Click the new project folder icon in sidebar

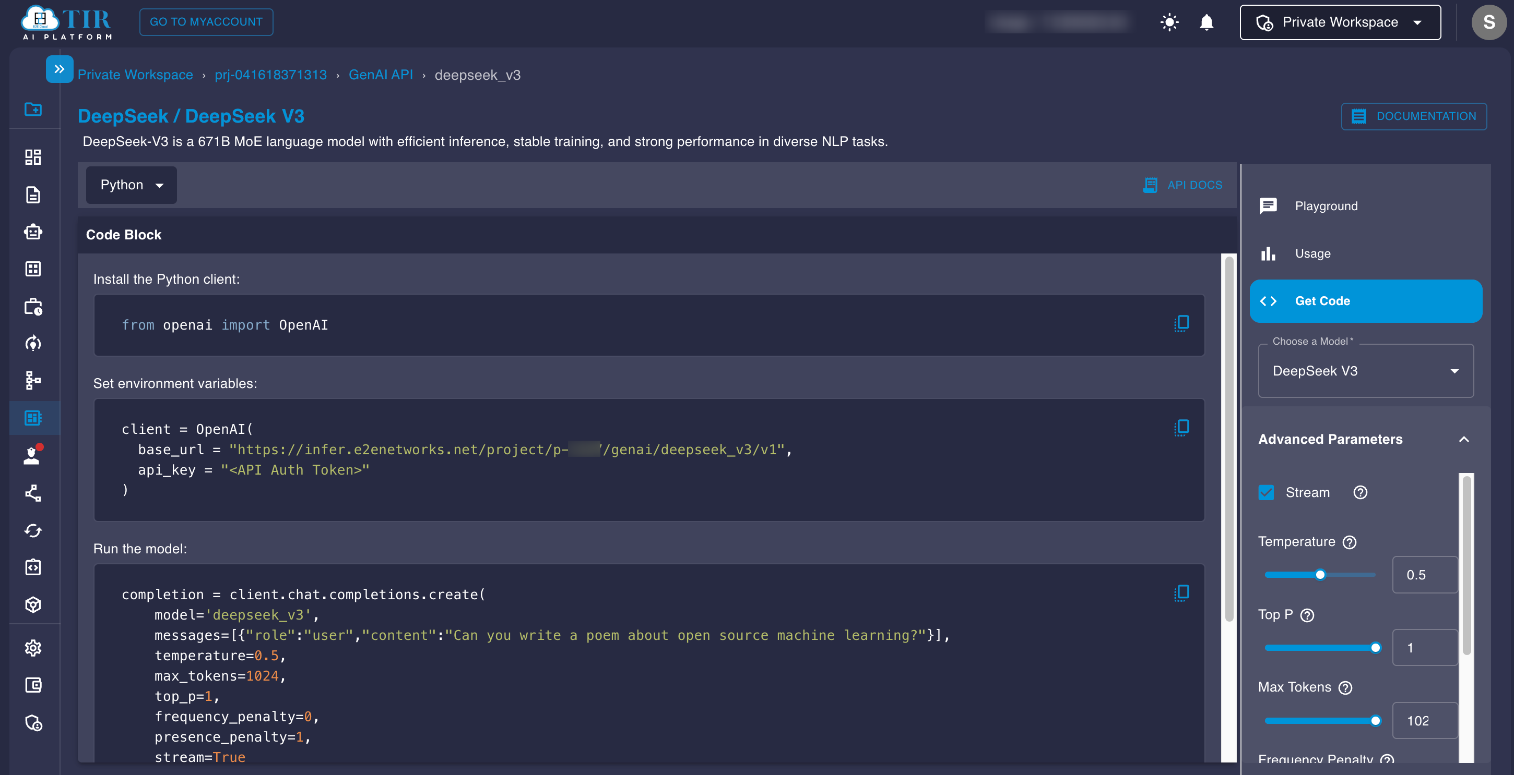coord(33,109)
